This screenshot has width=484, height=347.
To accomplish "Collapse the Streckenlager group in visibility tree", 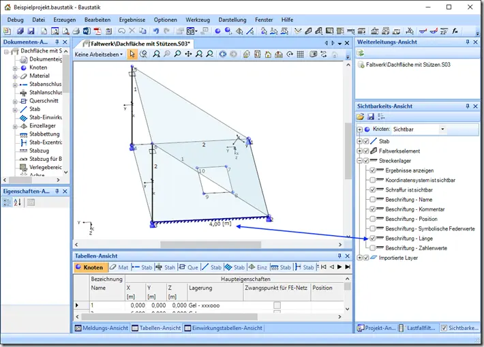I will pos(360,161).
